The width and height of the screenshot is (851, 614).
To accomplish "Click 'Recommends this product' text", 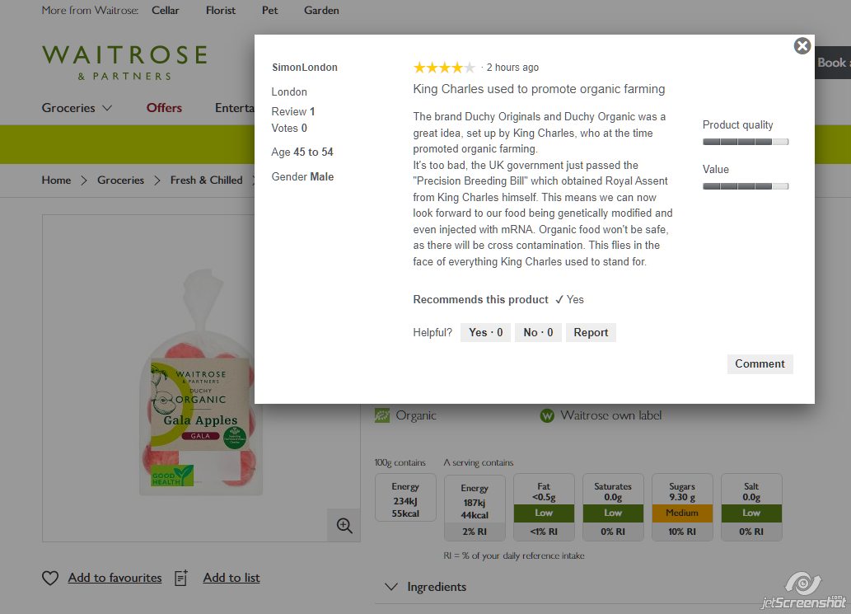I will click(480, 300).
